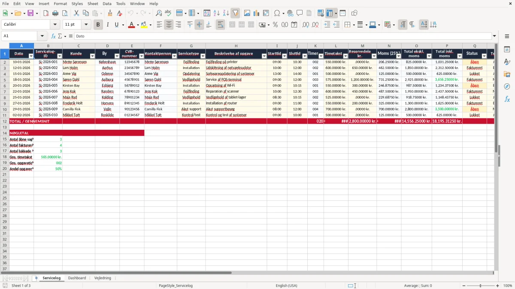Open the Format menu
515x289 pixels.
click(x=60, y=3)
